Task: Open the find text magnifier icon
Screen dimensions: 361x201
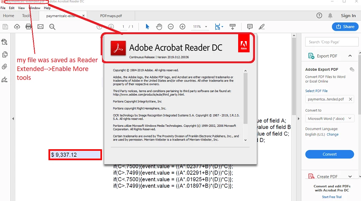Action: (x=52, y=27)
